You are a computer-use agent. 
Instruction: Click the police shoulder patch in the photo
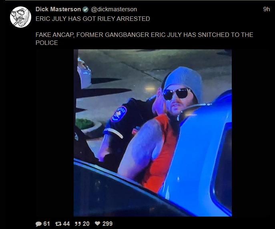tap(119, 114)
